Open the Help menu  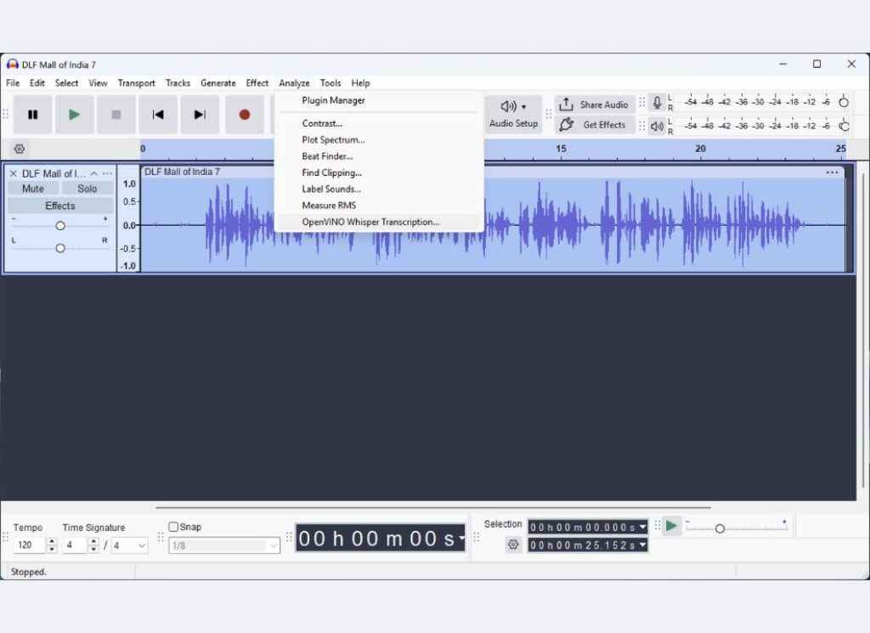360,83
